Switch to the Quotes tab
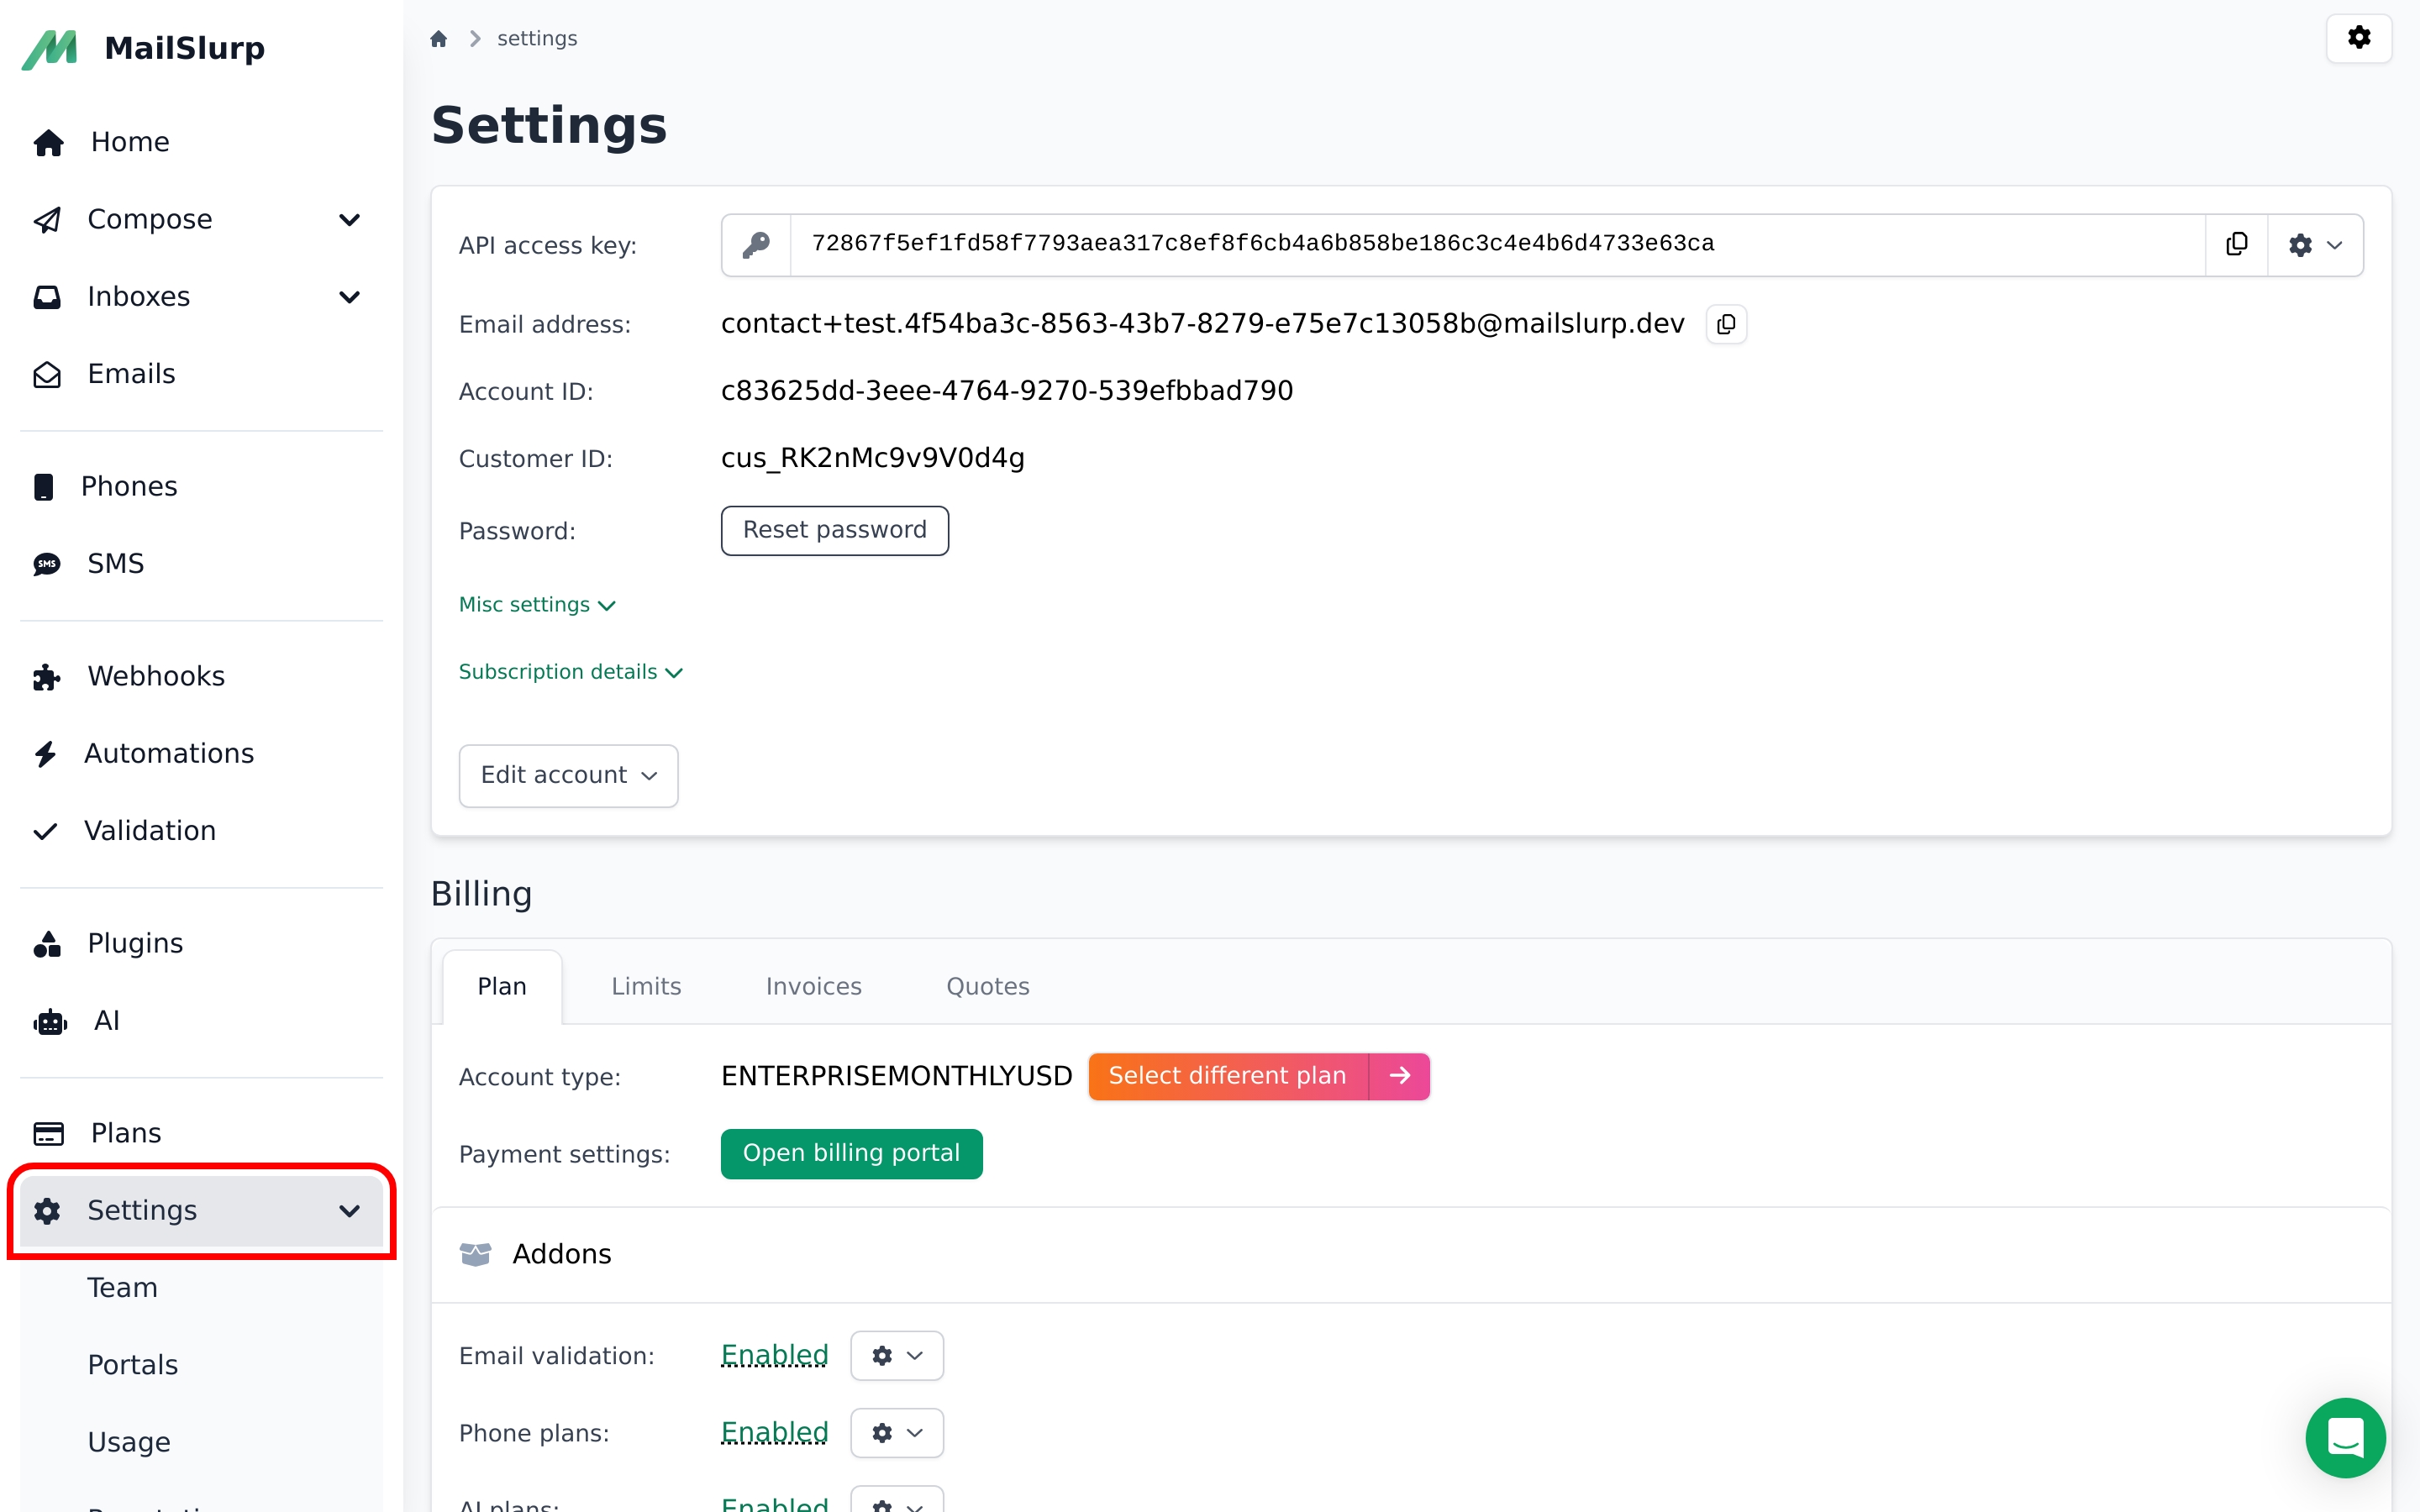The image size is (2420, 1512). (x=988, y=987)
